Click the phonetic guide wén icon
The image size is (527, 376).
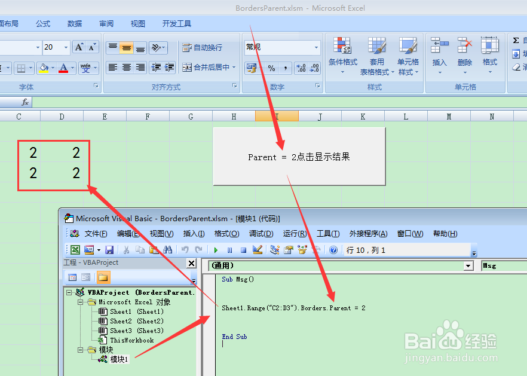click(x=85, y=68)
